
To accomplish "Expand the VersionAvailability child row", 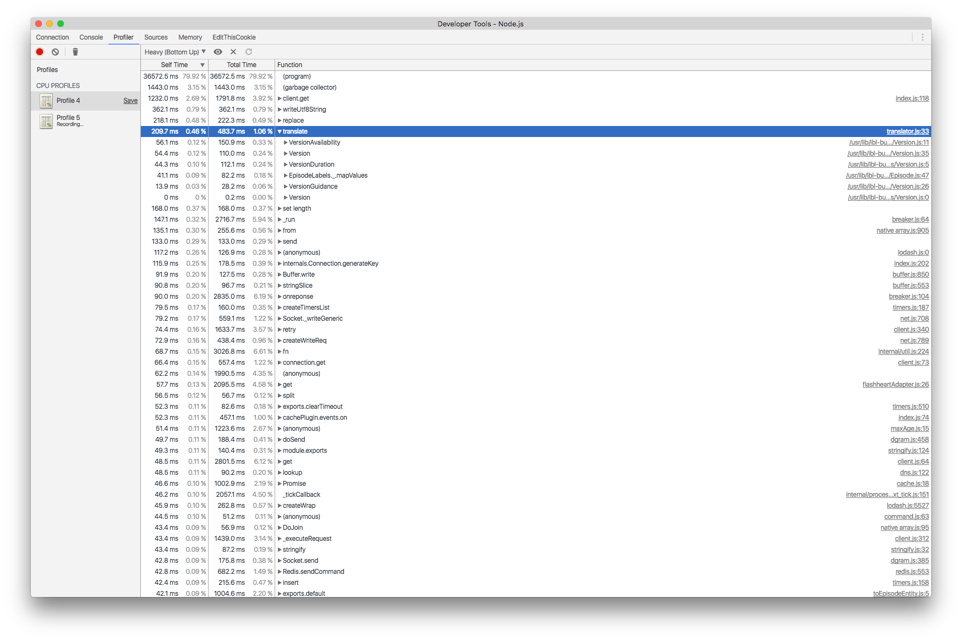I will click(286, 143).
